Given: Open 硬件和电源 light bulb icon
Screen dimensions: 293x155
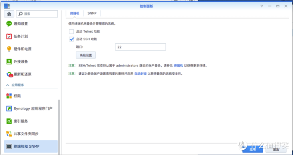Looking at the screenshot, I should pos(9,49).
